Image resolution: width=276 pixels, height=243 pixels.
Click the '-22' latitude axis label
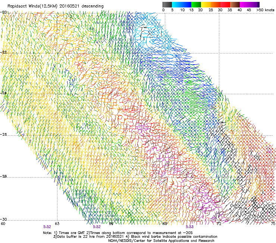click(x=3, y=52)
